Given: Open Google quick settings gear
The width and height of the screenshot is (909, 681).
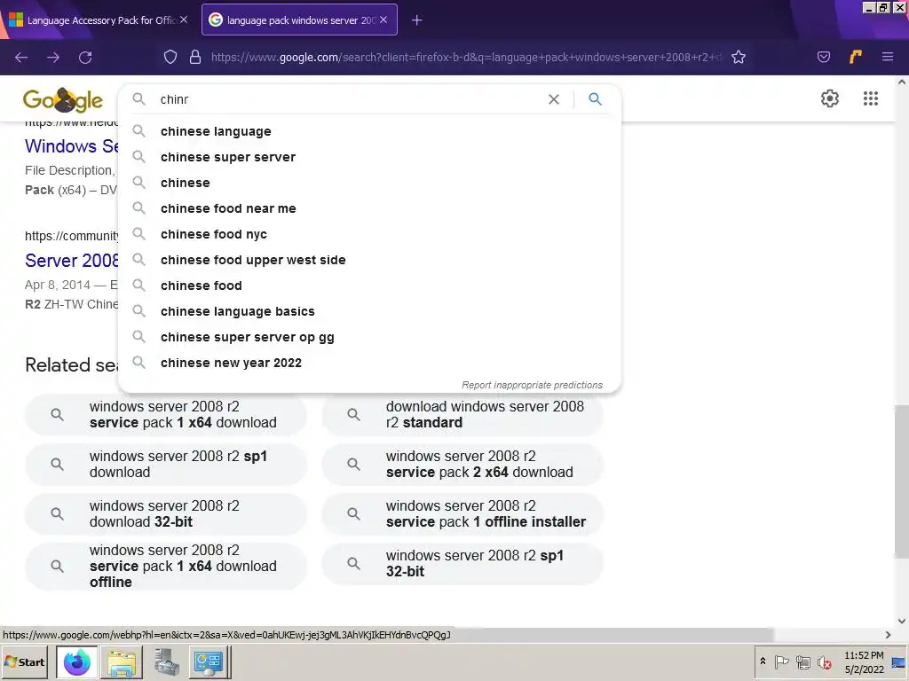Looking at the screenshot, I should (830, 98).
